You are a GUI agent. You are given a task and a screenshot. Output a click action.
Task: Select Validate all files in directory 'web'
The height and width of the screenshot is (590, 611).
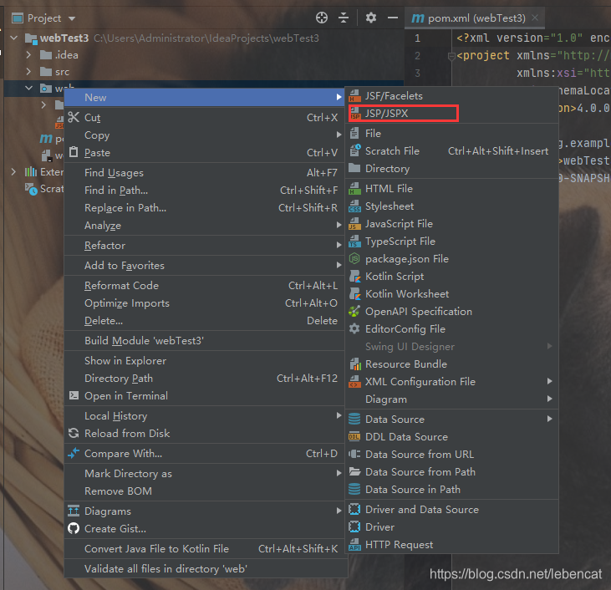(205, 568)
